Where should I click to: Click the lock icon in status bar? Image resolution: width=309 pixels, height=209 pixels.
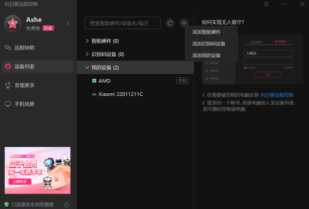pyautogui.click(x=66, y=204)
